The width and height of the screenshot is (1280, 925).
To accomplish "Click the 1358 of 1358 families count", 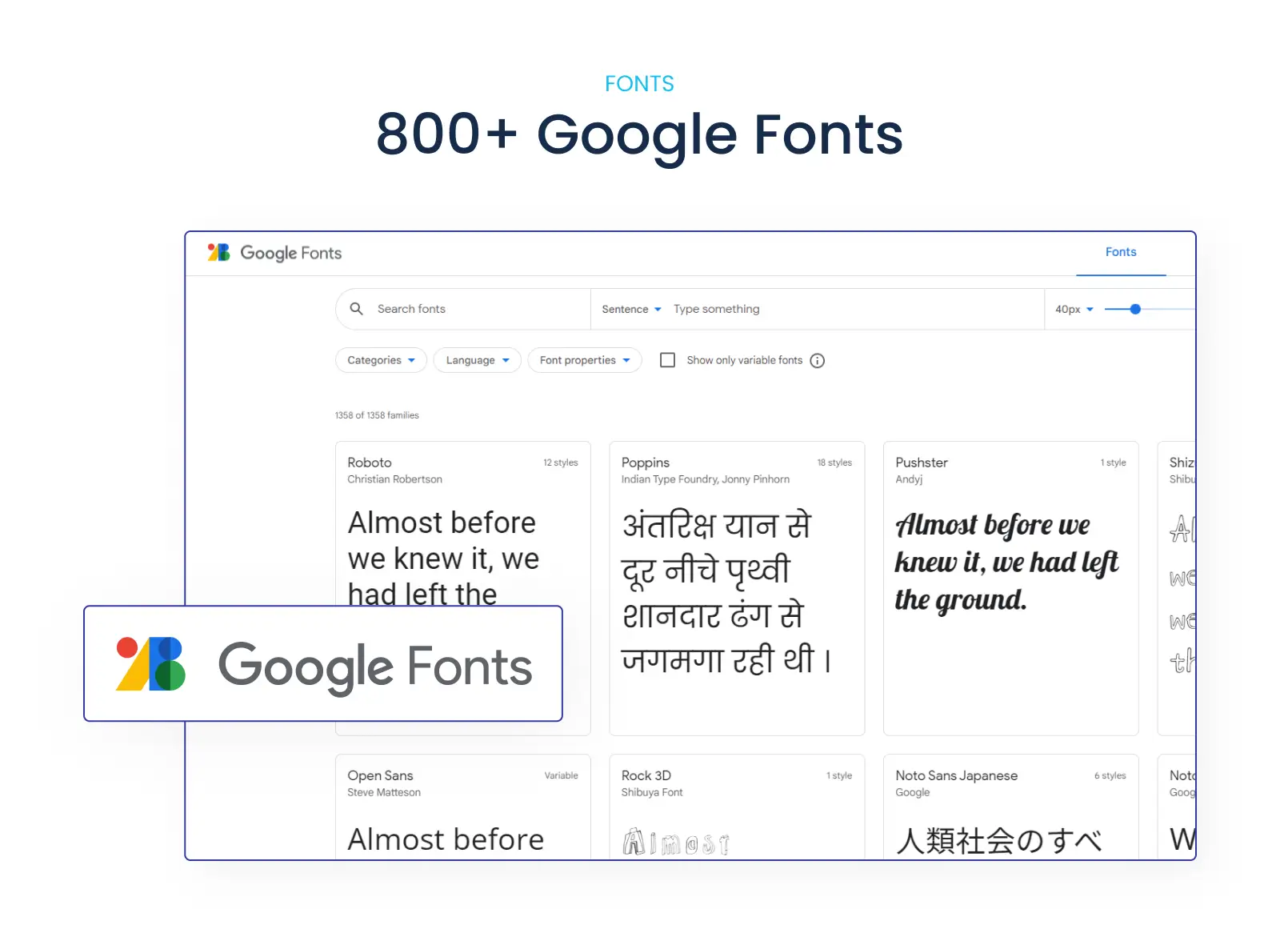I will click(377, 415).
